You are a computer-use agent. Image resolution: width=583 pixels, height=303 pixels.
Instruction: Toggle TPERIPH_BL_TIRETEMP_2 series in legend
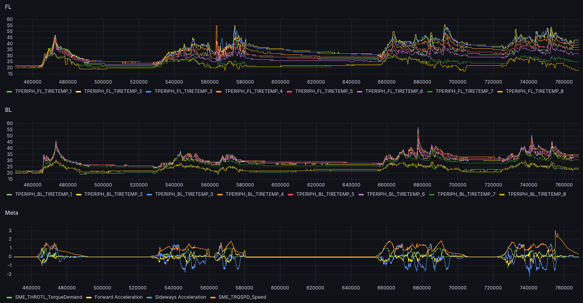pyautogui.click(x=113, y=194)
